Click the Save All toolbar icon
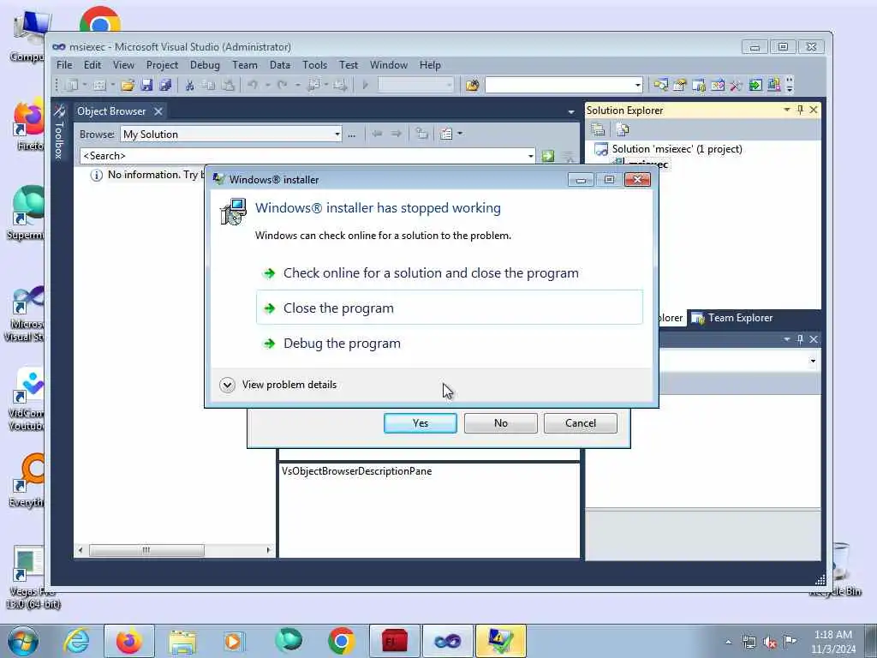This screenshot has height=658, width=877. (x=165, y=85)
